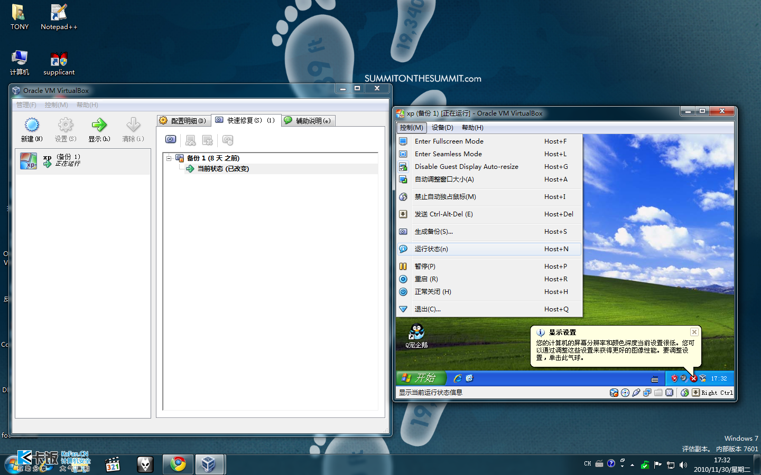Image resolution: width=761 pixels, height=475 pixels.
Task: Open 帮助(H) menu in VirtualBox Manager window
Action: (x=87, y=105)
